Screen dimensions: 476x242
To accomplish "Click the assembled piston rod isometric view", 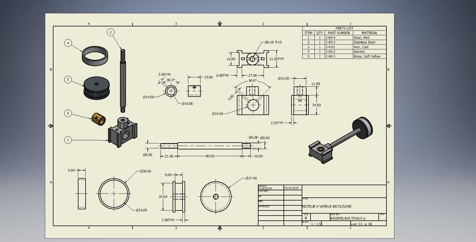I will click(340, 140).
